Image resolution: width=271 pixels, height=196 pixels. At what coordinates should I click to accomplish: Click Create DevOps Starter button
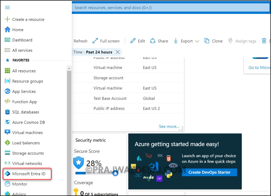pos(209,172)
